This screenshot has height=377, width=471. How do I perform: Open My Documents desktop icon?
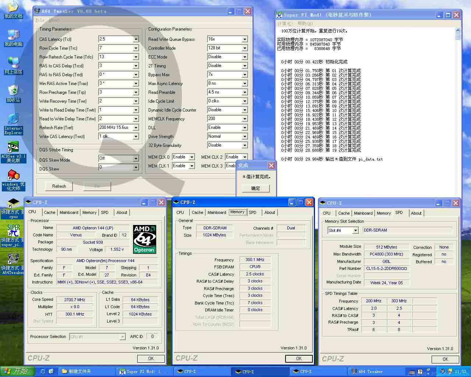(x=13, y=10)
